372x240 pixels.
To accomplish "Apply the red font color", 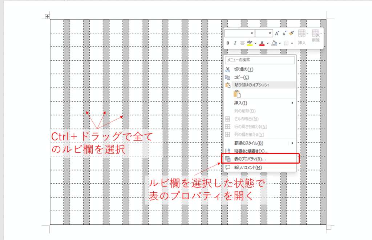I will tap(262, 43).
